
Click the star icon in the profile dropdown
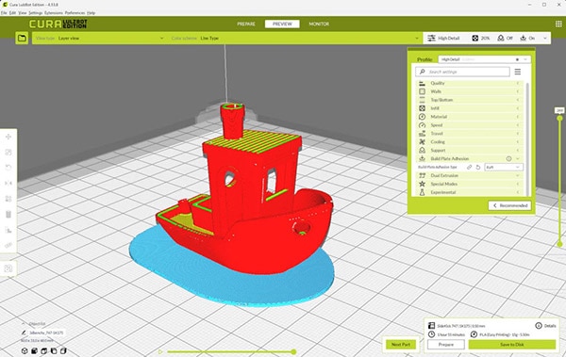tap(517, 59)
